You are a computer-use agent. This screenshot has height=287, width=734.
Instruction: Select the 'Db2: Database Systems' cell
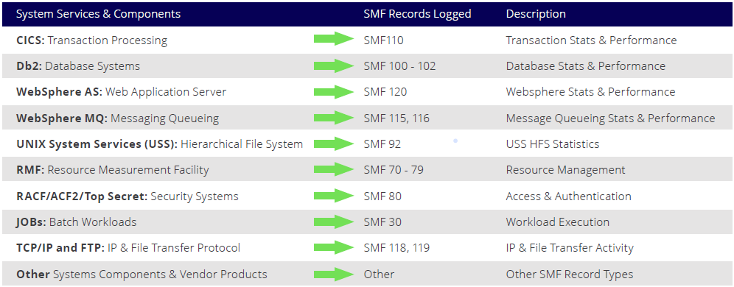click(x=78, y=66)
